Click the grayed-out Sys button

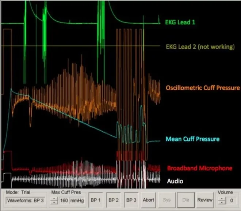167,200
